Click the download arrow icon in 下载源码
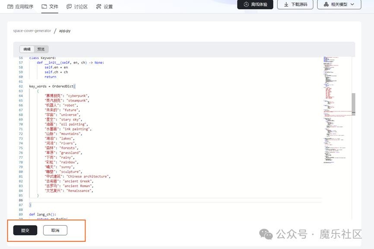The image size is (374, 249). pyautogui.click(x=286, y=5)
